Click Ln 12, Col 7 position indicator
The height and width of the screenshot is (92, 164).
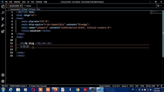[116, 86]
